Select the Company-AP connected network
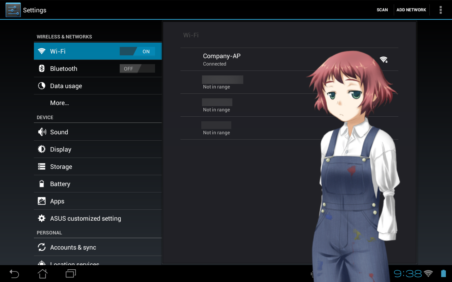Image resolution: width=452 pixels, height=282 pixels. (x=289, y=59)
